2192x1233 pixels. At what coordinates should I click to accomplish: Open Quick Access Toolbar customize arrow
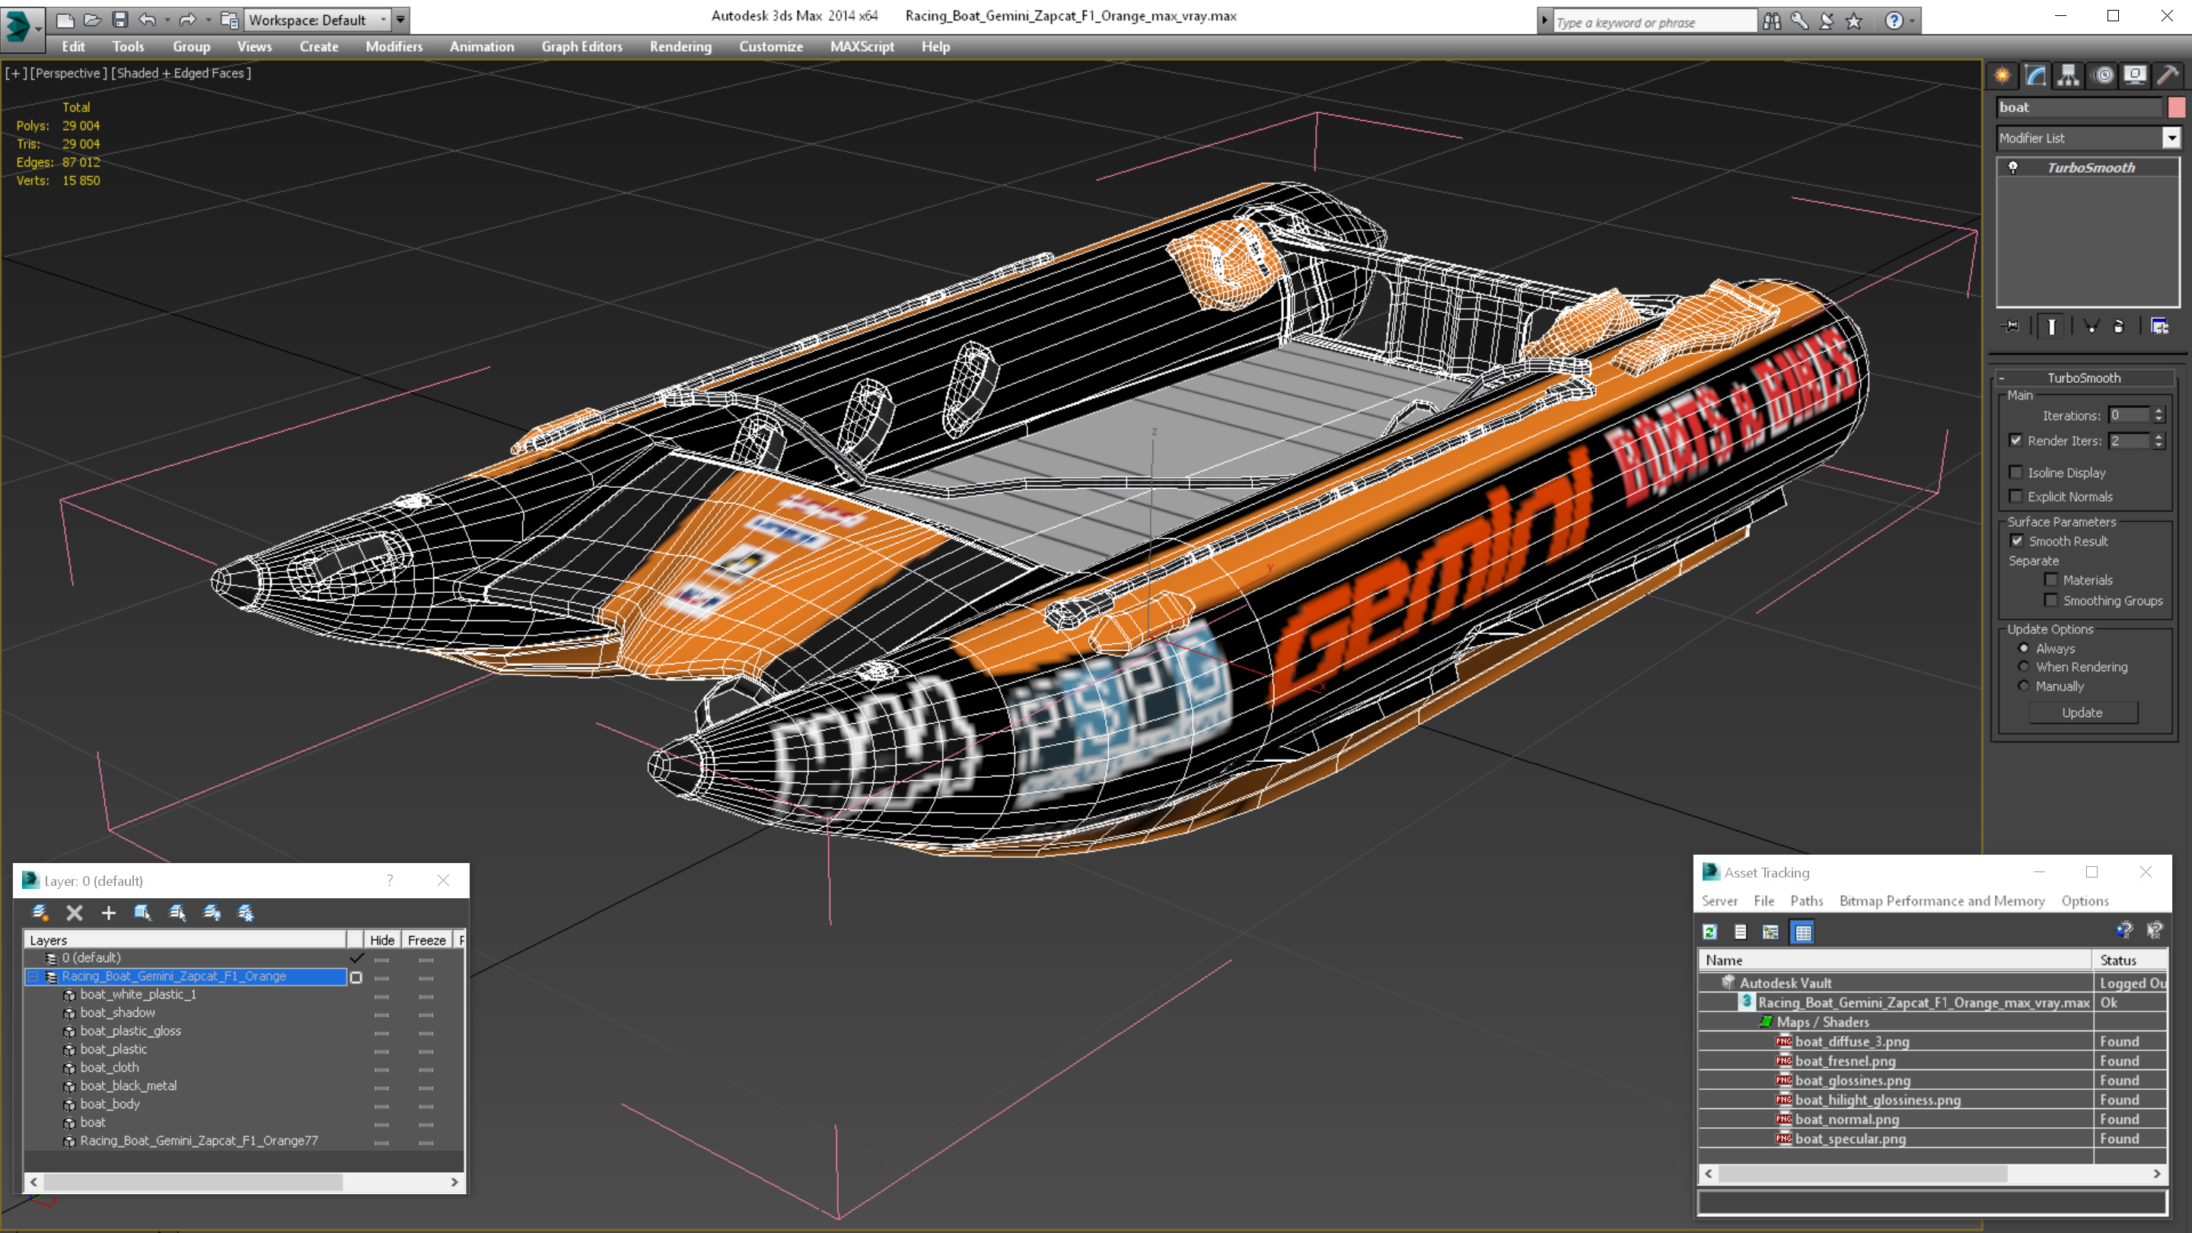(400, 20)
